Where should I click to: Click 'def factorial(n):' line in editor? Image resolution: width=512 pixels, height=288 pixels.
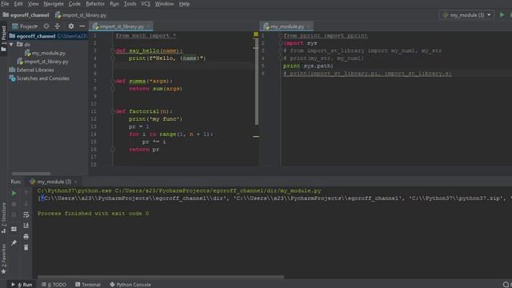tap(144, 111)
